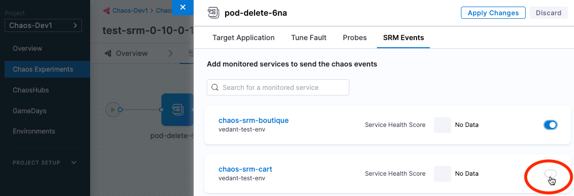Click the search magnifier icon
This screenshot has width=574, height=196.
tap(215, 88)
